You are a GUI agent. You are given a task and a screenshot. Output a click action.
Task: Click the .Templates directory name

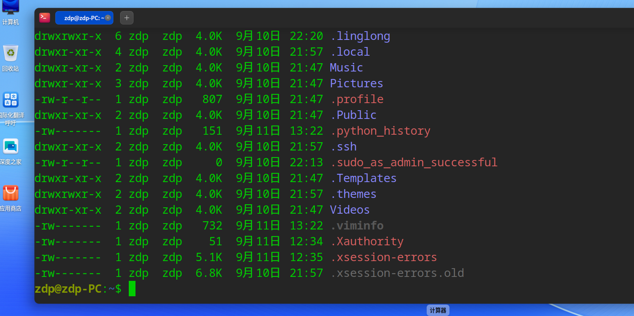tap(363, 179)
